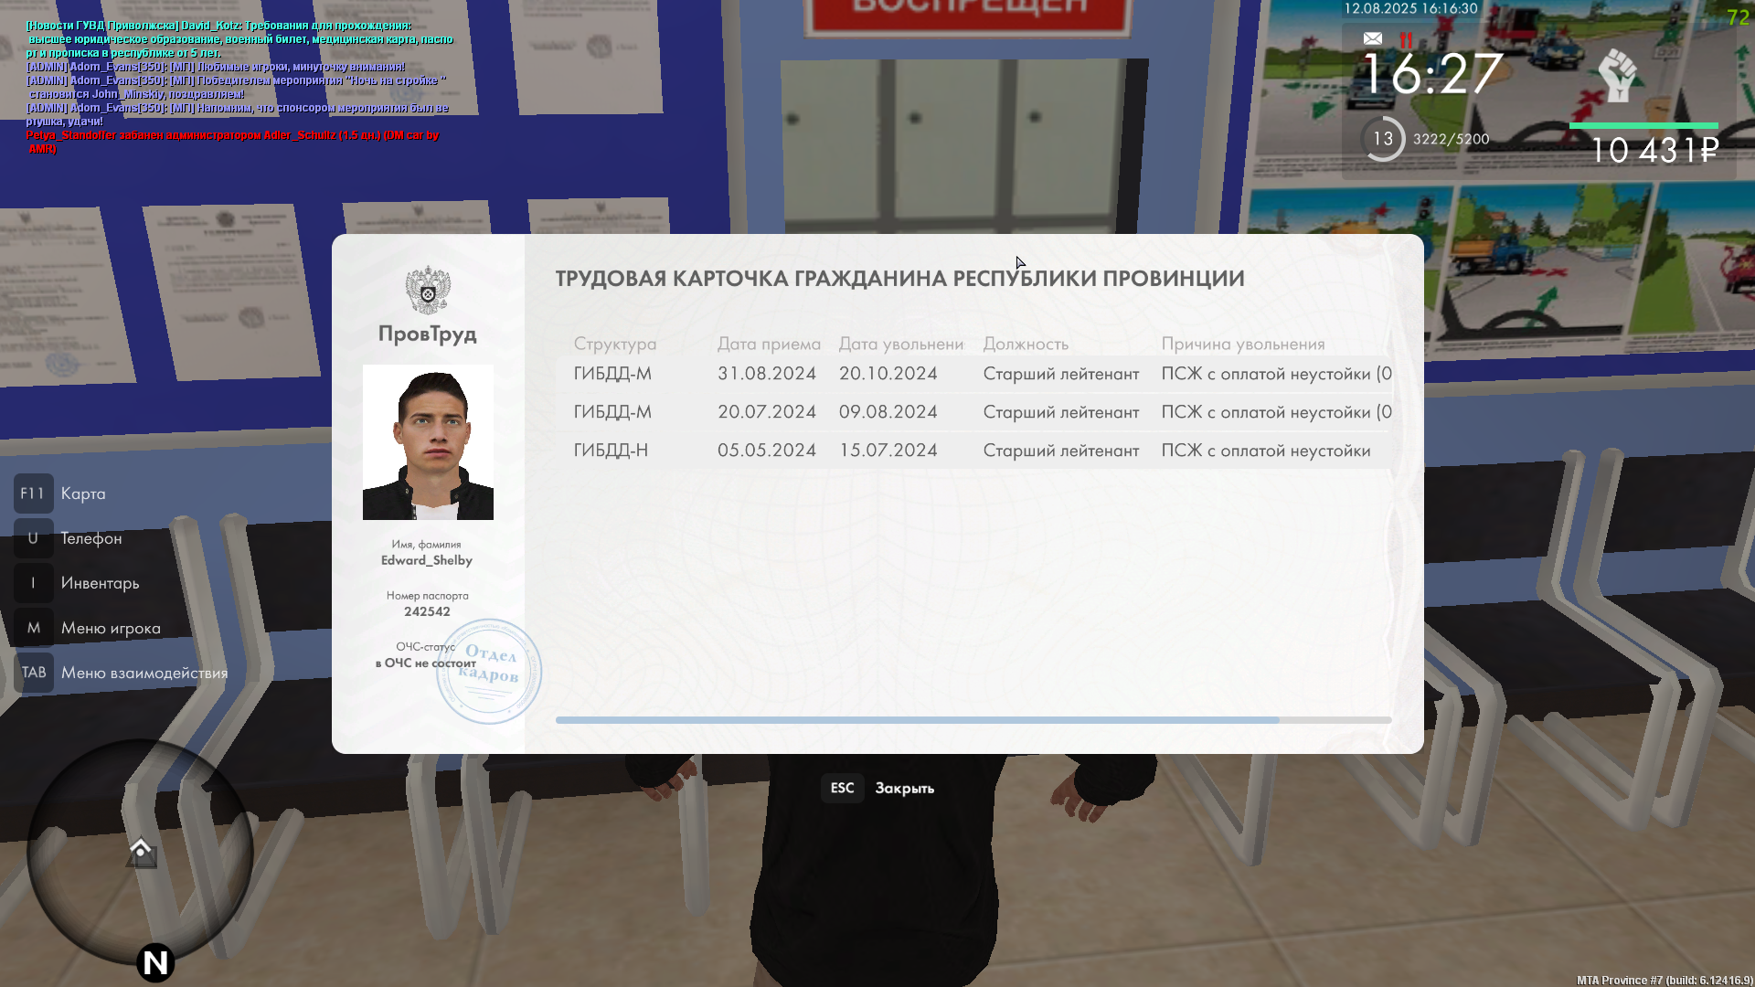1755x987 pixels.
Task: Click the ПровТруд title text
Action: point(428,334)
